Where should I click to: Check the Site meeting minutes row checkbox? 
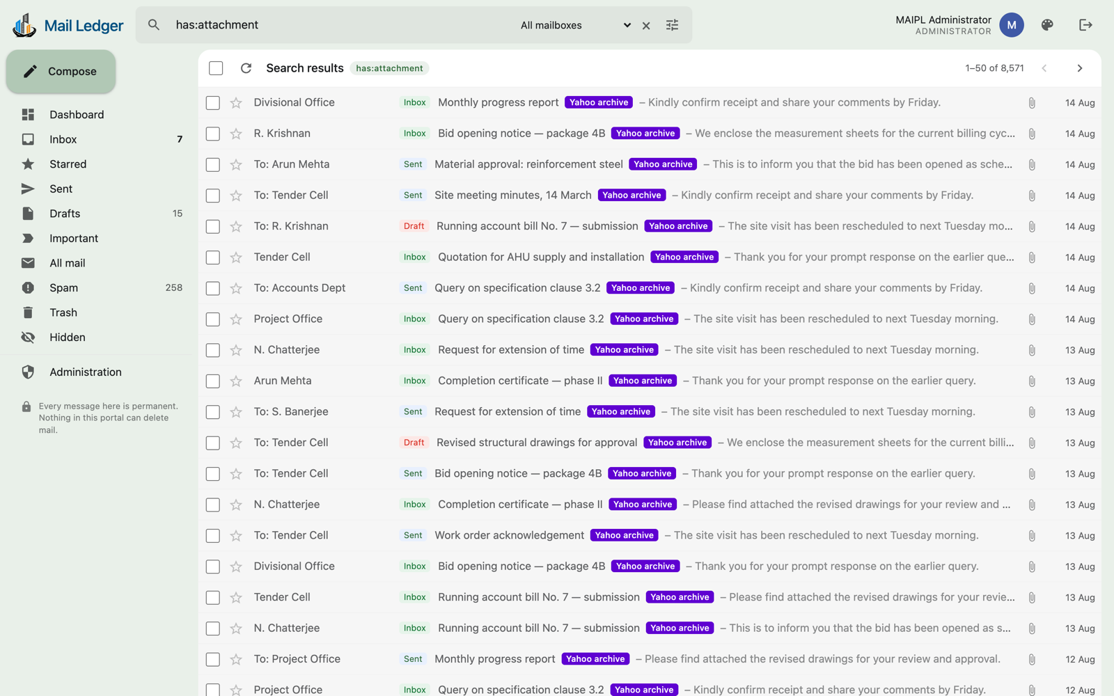coord(213,196)
